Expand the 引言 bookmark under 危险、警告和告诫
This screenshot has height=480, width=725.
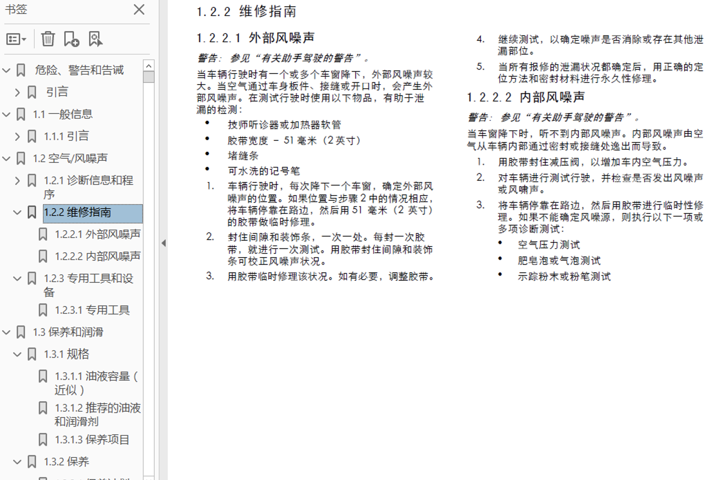pos(17,92)
